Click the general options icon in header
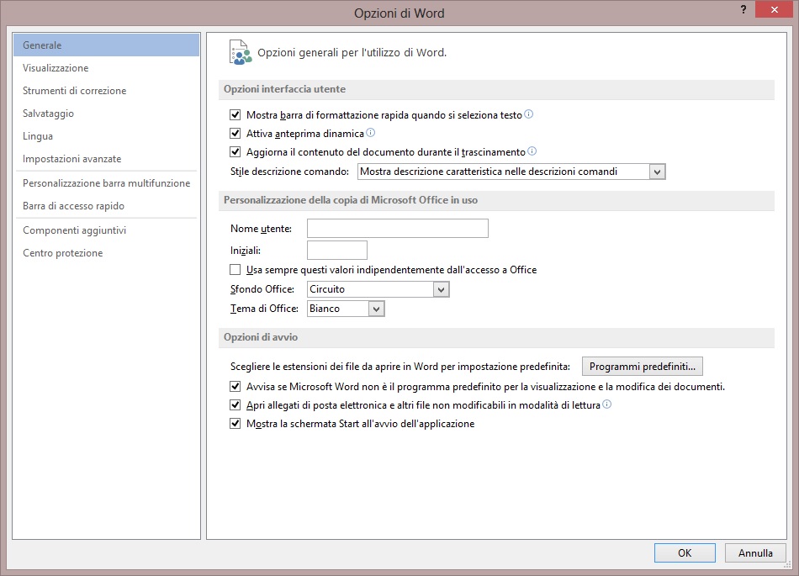Screen dimensions: 799x576 click(241, 52)
